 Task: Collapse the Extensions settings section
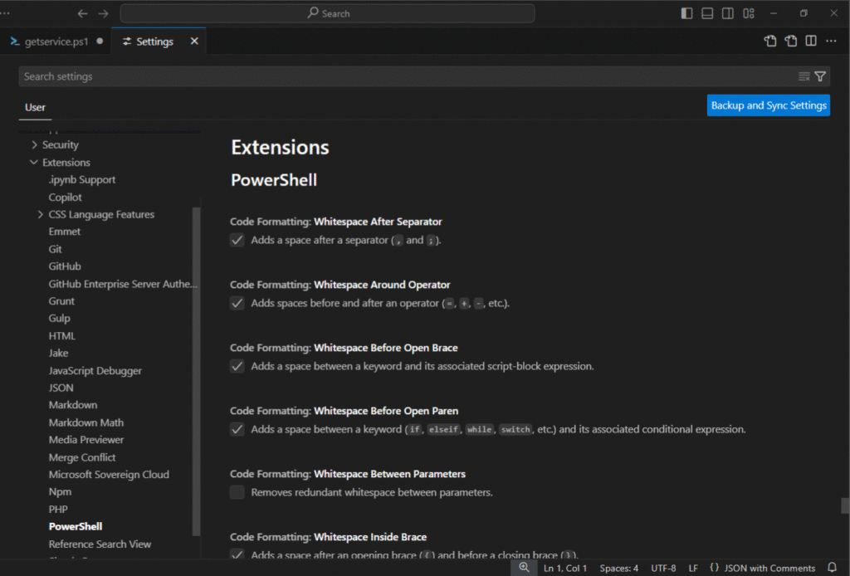(34, 162)
